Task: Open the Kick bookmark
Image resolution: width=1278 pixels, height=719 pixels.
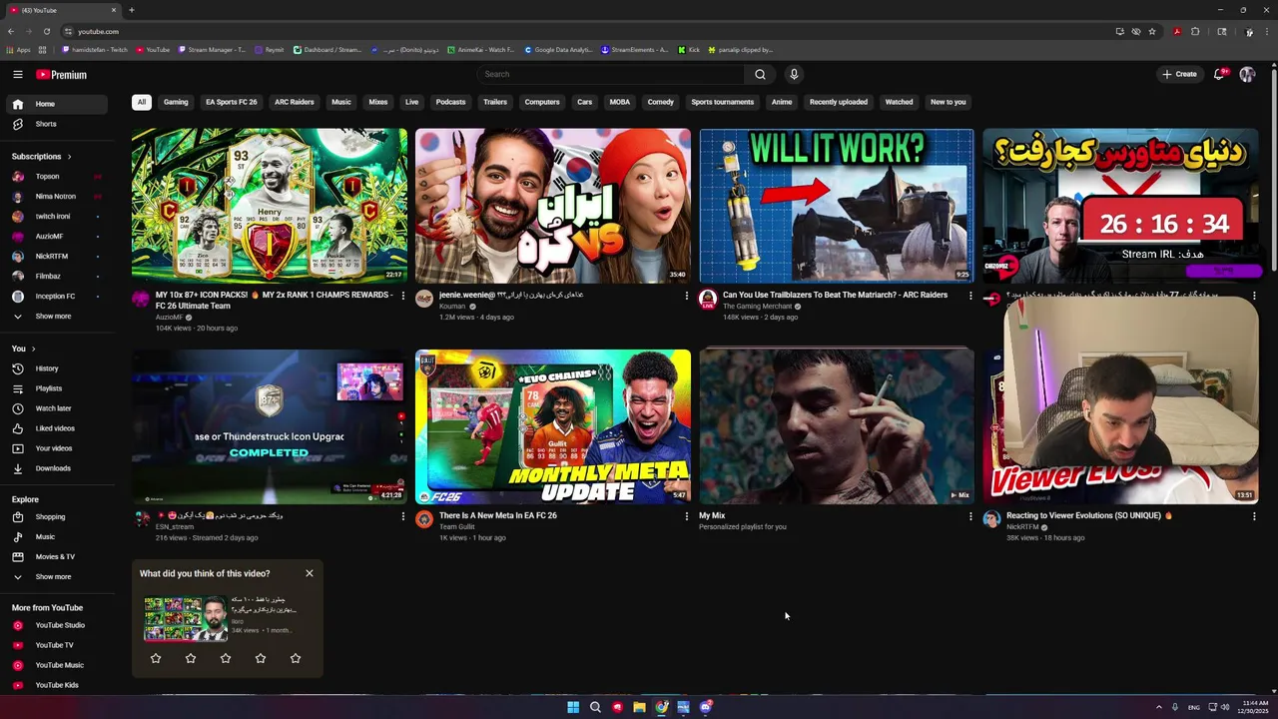Action: [689, 50]
